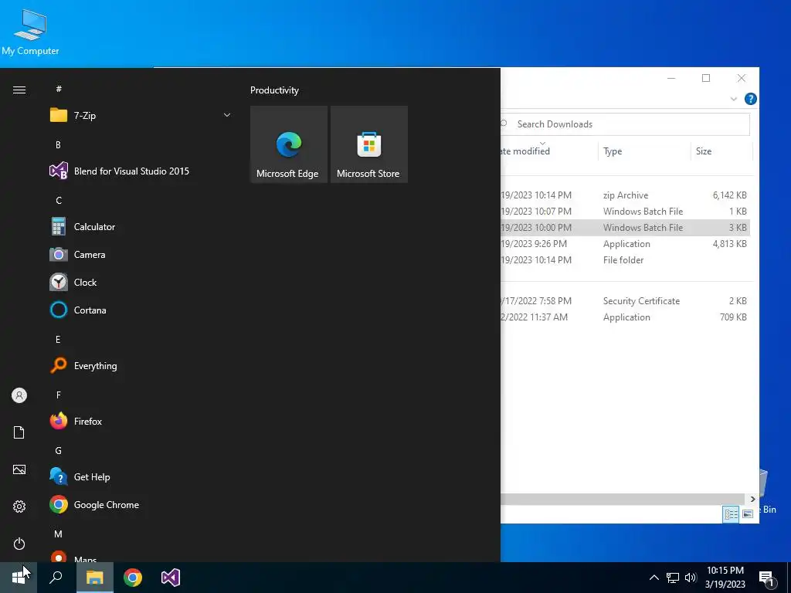Expand the Explorer ribbon chevron
This screenshot has width=791, height=593.
[734, 100]
